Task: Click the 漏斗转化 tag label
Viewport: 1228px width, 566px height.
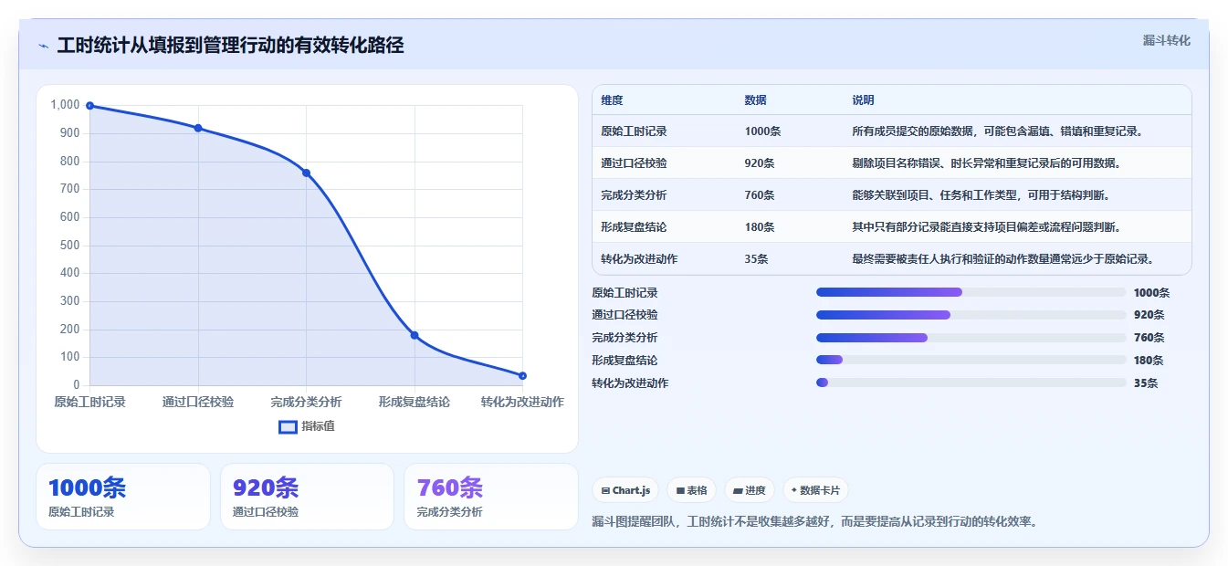Action: 1166,40
